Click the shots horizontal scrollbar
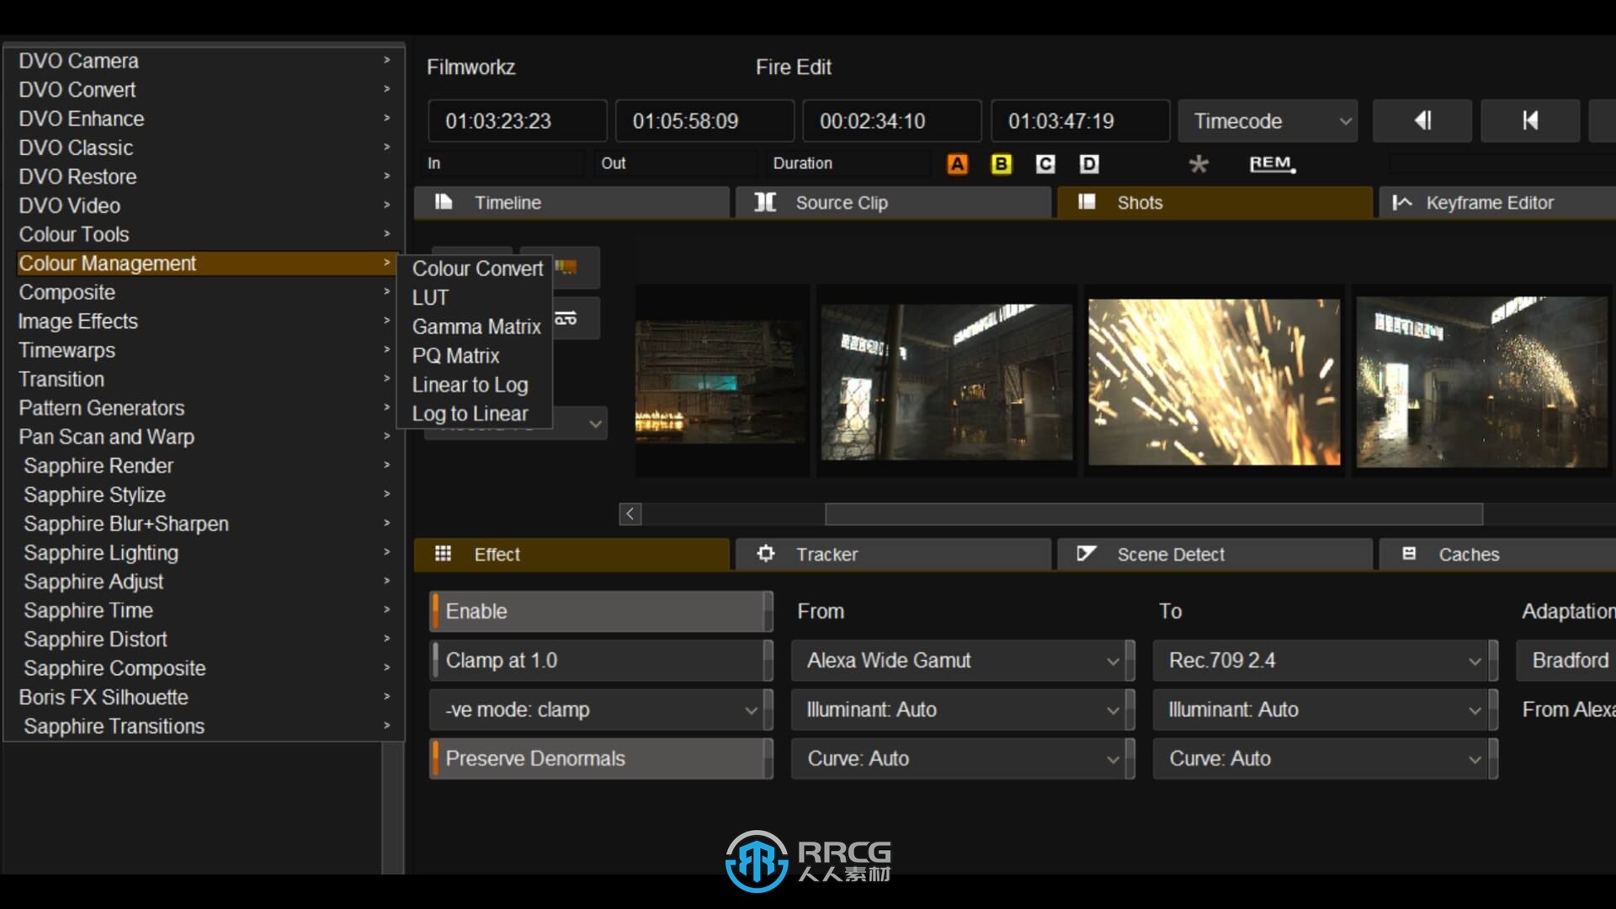1616x909 pixels. [x=1153, y=514]
